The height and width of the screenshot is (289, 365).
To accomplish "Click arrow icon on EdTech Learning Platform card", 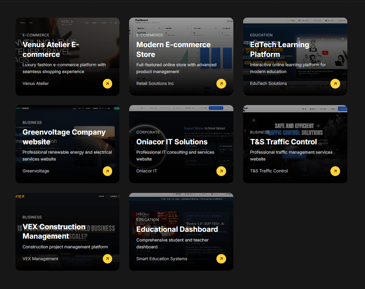I will pos(335,84).
